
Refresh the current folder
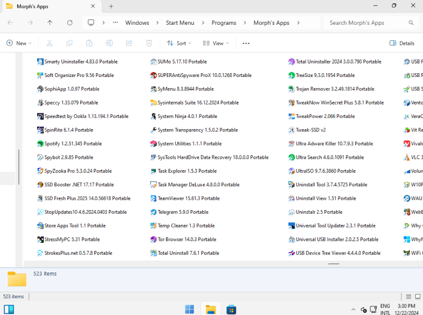click(x=70, y=23)
